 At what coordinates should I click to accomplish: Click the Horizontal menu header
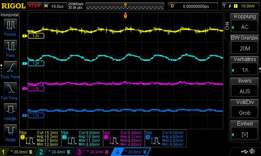pos(10,15)
